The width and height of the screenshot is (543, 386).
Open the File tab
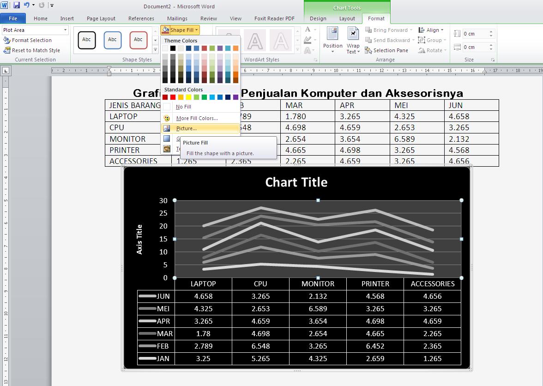point(13,18)
